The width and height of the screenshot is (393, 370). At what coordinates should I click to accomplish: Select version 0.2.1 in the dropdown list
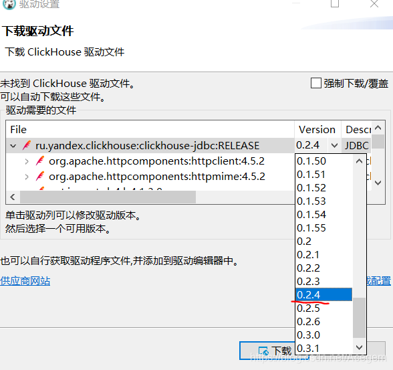(x=323, y=255)
